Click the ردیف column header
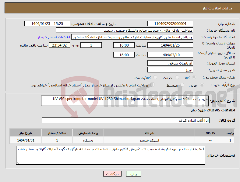The image size is (240, 182). pos(230,133)
